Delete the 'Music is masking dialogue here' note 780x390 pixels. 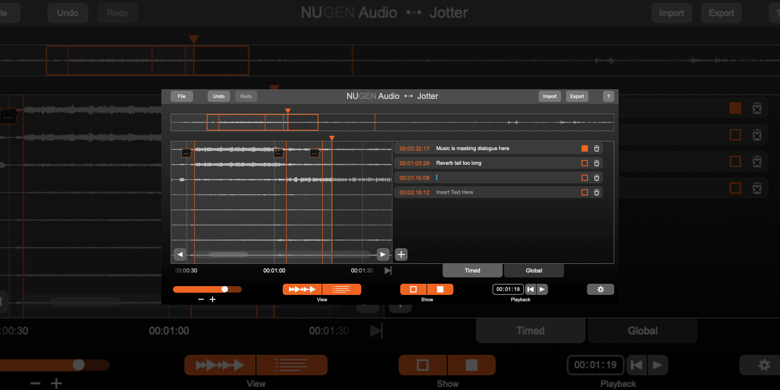597,149
